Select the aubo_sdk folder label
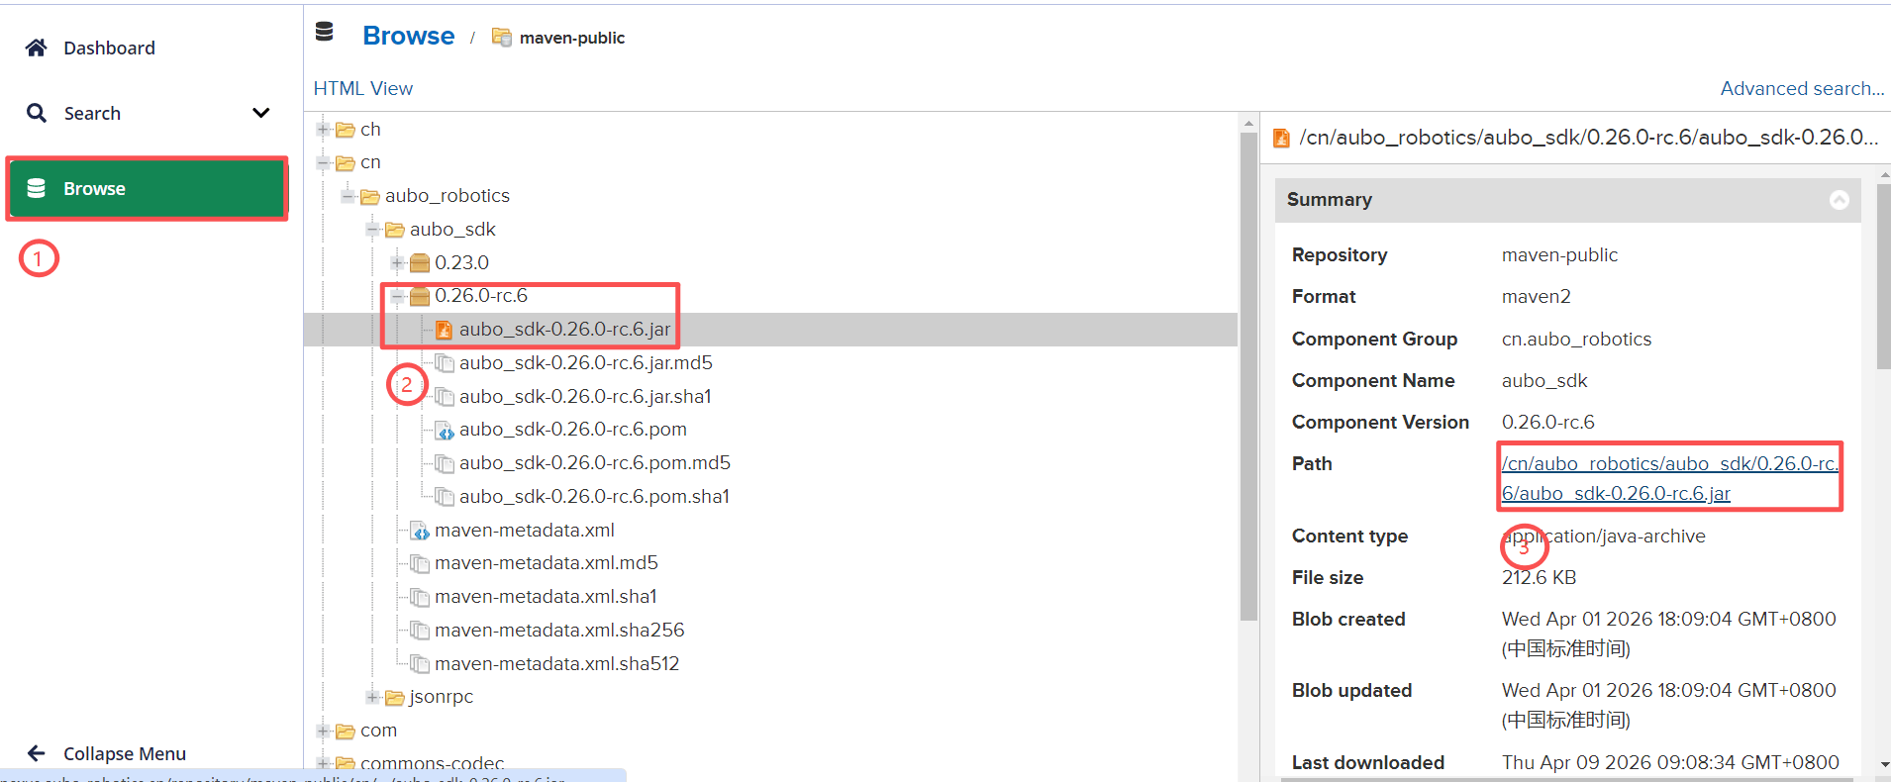Image resolution: width=1891 pixels, height=782 pixels. pyautogui.click(x=452, y=230)
